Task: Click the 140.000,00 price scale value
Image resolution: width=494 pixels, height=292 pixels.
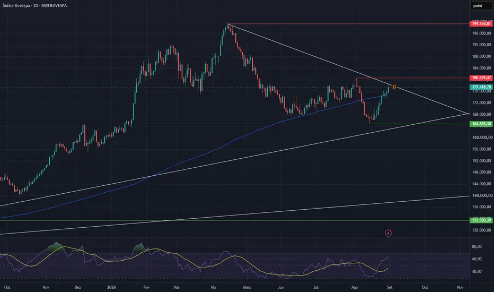Action: pos(481,195)
